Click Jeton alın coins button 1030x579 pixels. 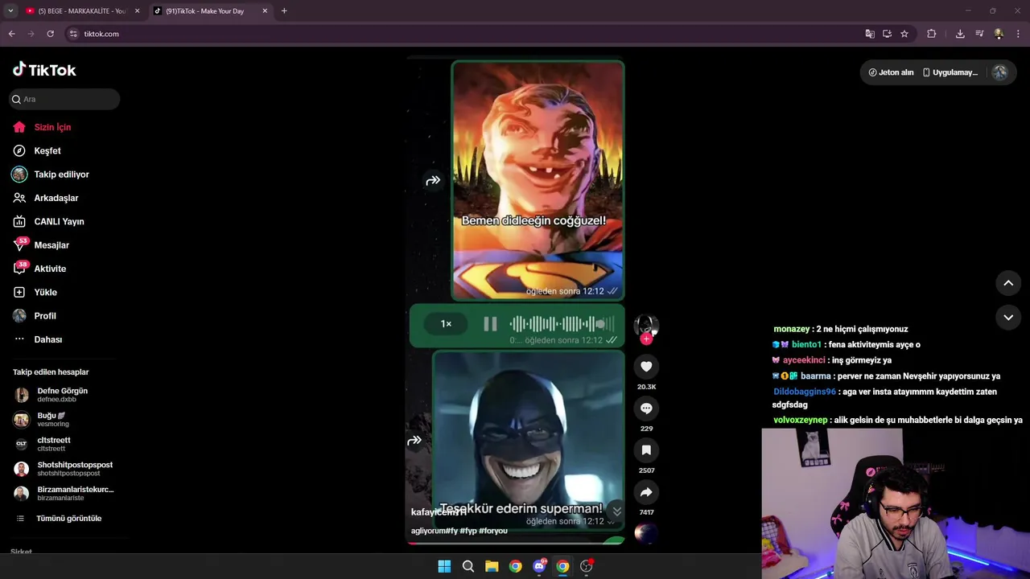point(891,72)
